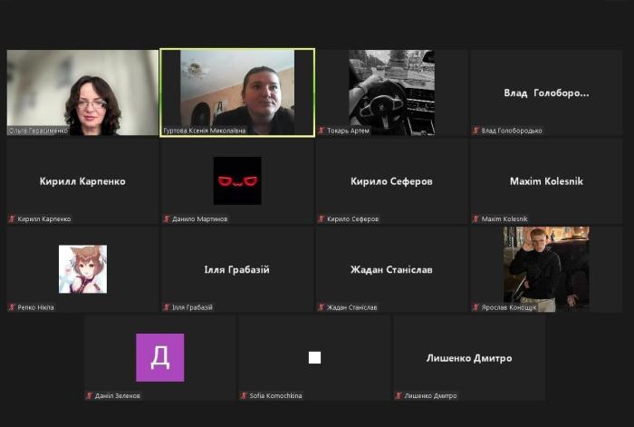Click muted mic icon next to Кирилл Карпенко
The width and height of the screenshot is (634, 427).
coord(12,219)
